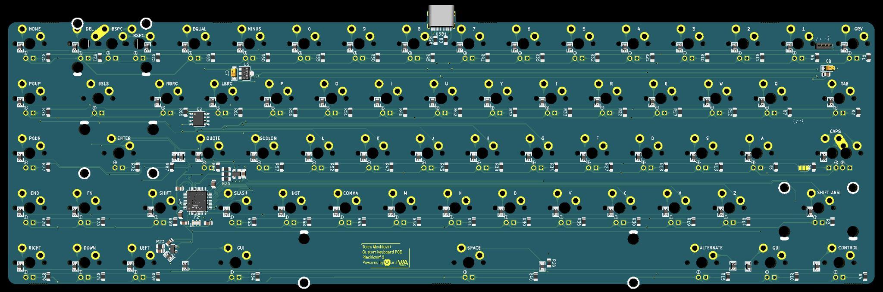The image size is (883, 292).
Task: Select the orange C7 capacitor
Action: click(233, 74)
